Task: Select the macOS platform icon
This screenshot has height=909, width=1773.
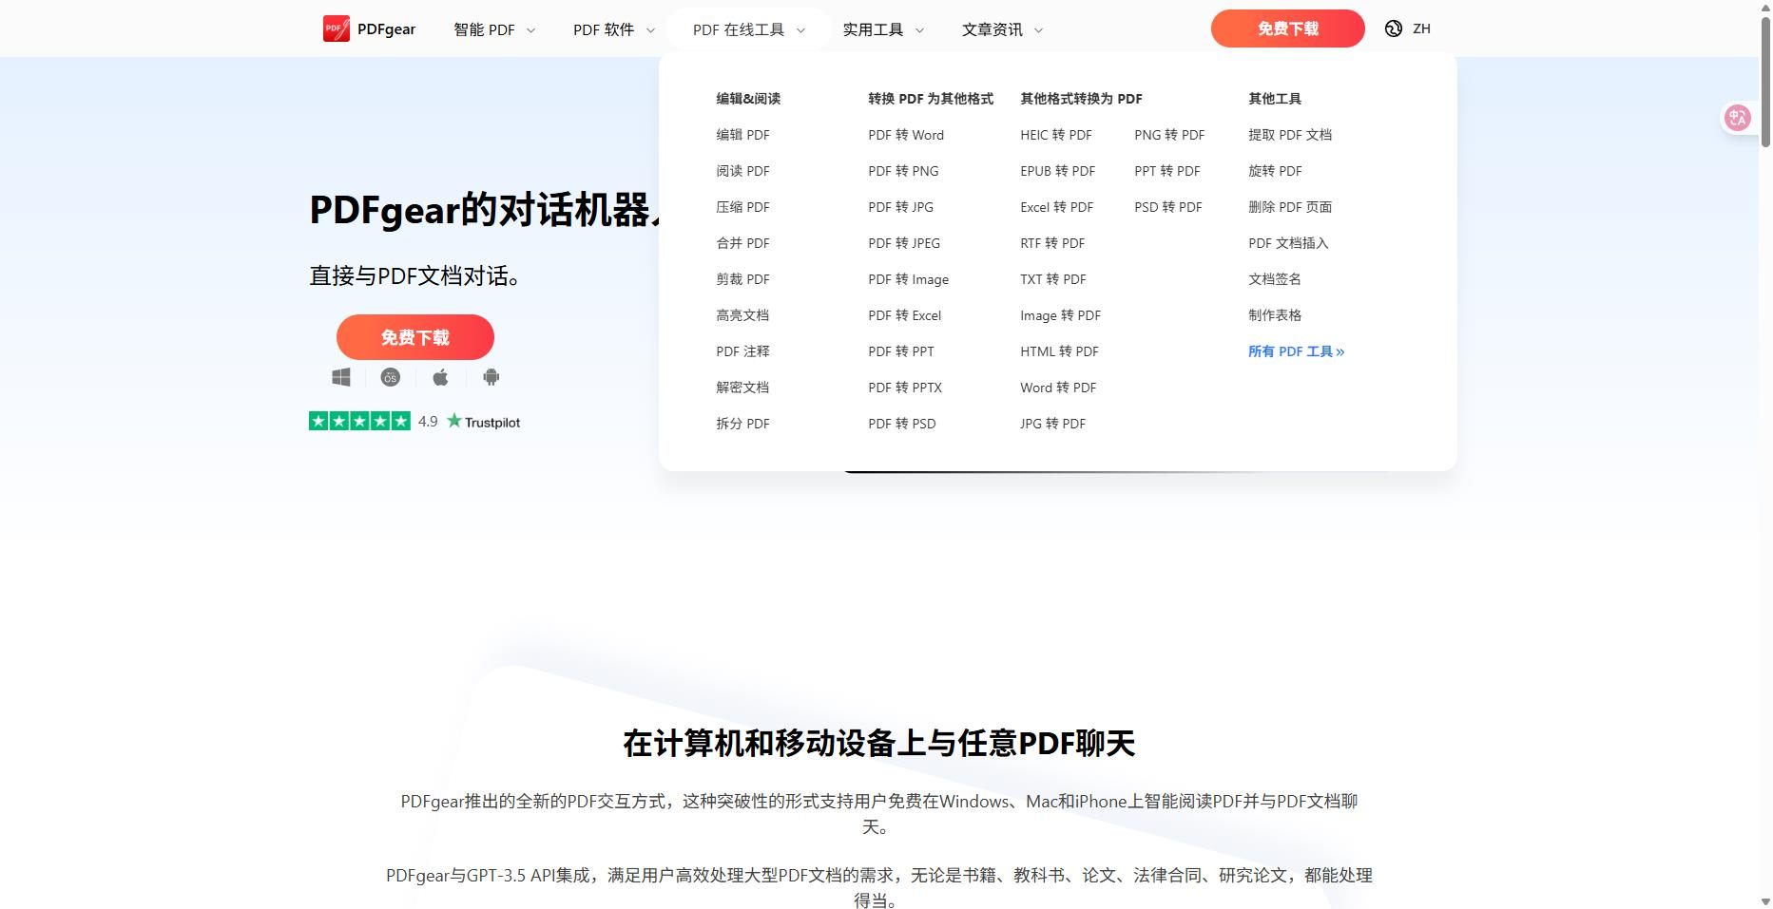Action: (390, 378)
